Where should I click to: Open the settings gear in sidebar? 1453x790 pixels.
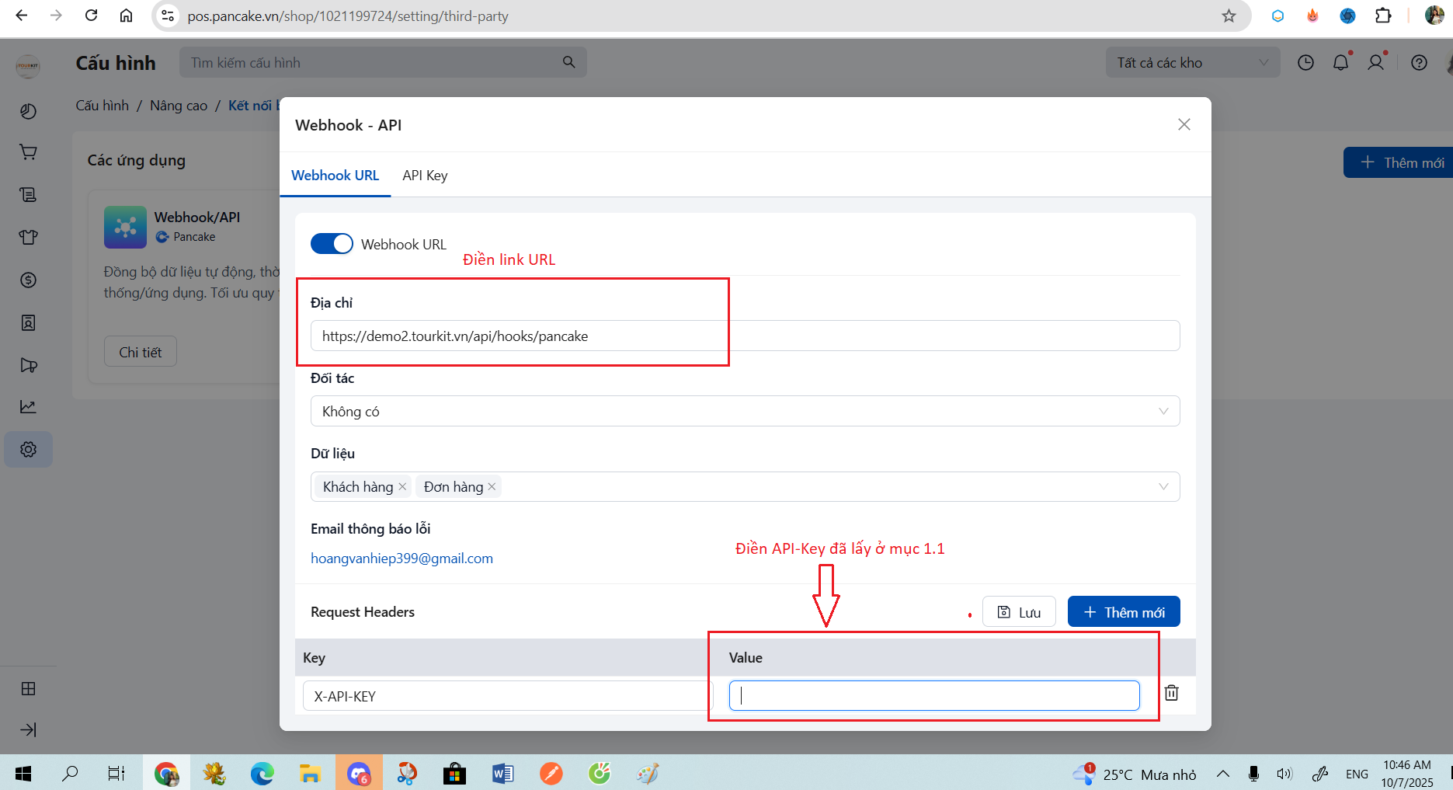click(x=29, y=450)
